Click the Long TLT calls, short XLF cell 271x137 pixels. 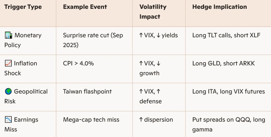coord(226,35)
